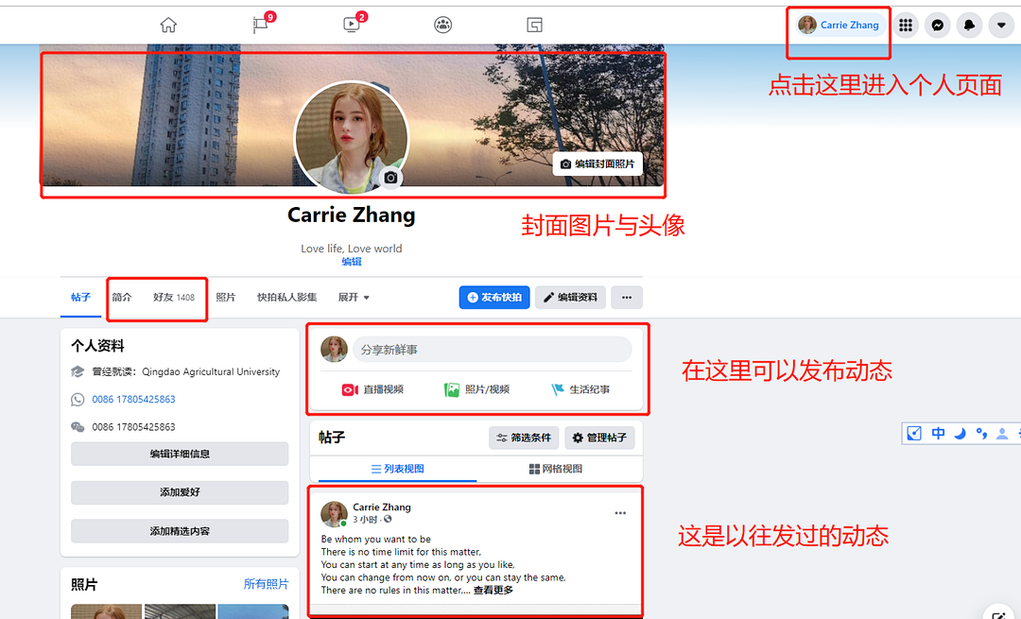Toggle dark mode with the moon icon
The image size is (1021, 619).
(960, 433)
